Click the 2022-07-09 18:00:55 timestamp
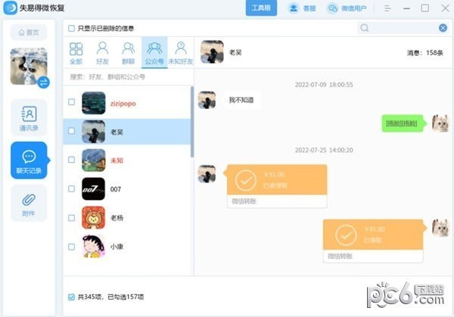This screenshot has width=454, height=317. pyautogui.click(x=324, y=85)
